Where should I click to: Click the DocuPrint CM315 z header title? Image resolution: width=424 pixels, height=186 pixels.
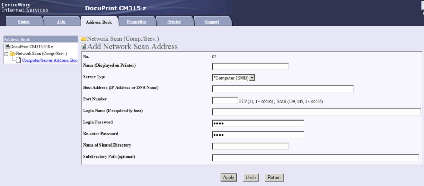116,8
